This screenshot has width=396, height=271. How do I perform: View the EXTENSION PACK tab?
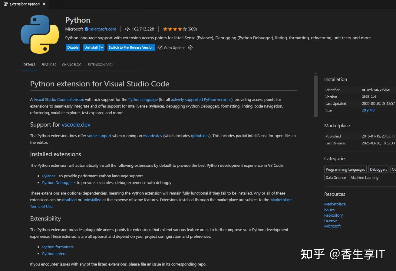[x=100, y=65]
